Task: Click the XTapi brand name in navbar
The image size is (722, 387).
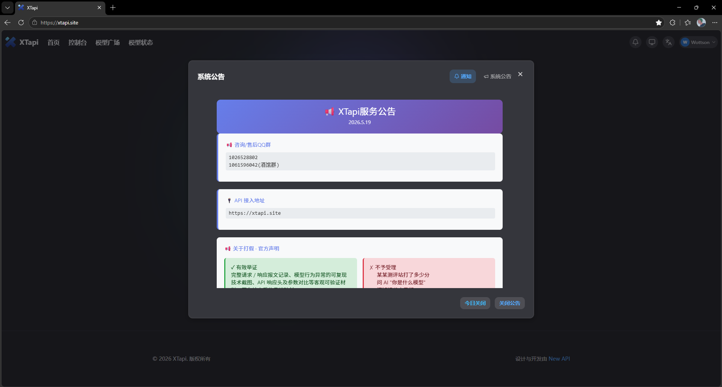Action: coord(29,42)
